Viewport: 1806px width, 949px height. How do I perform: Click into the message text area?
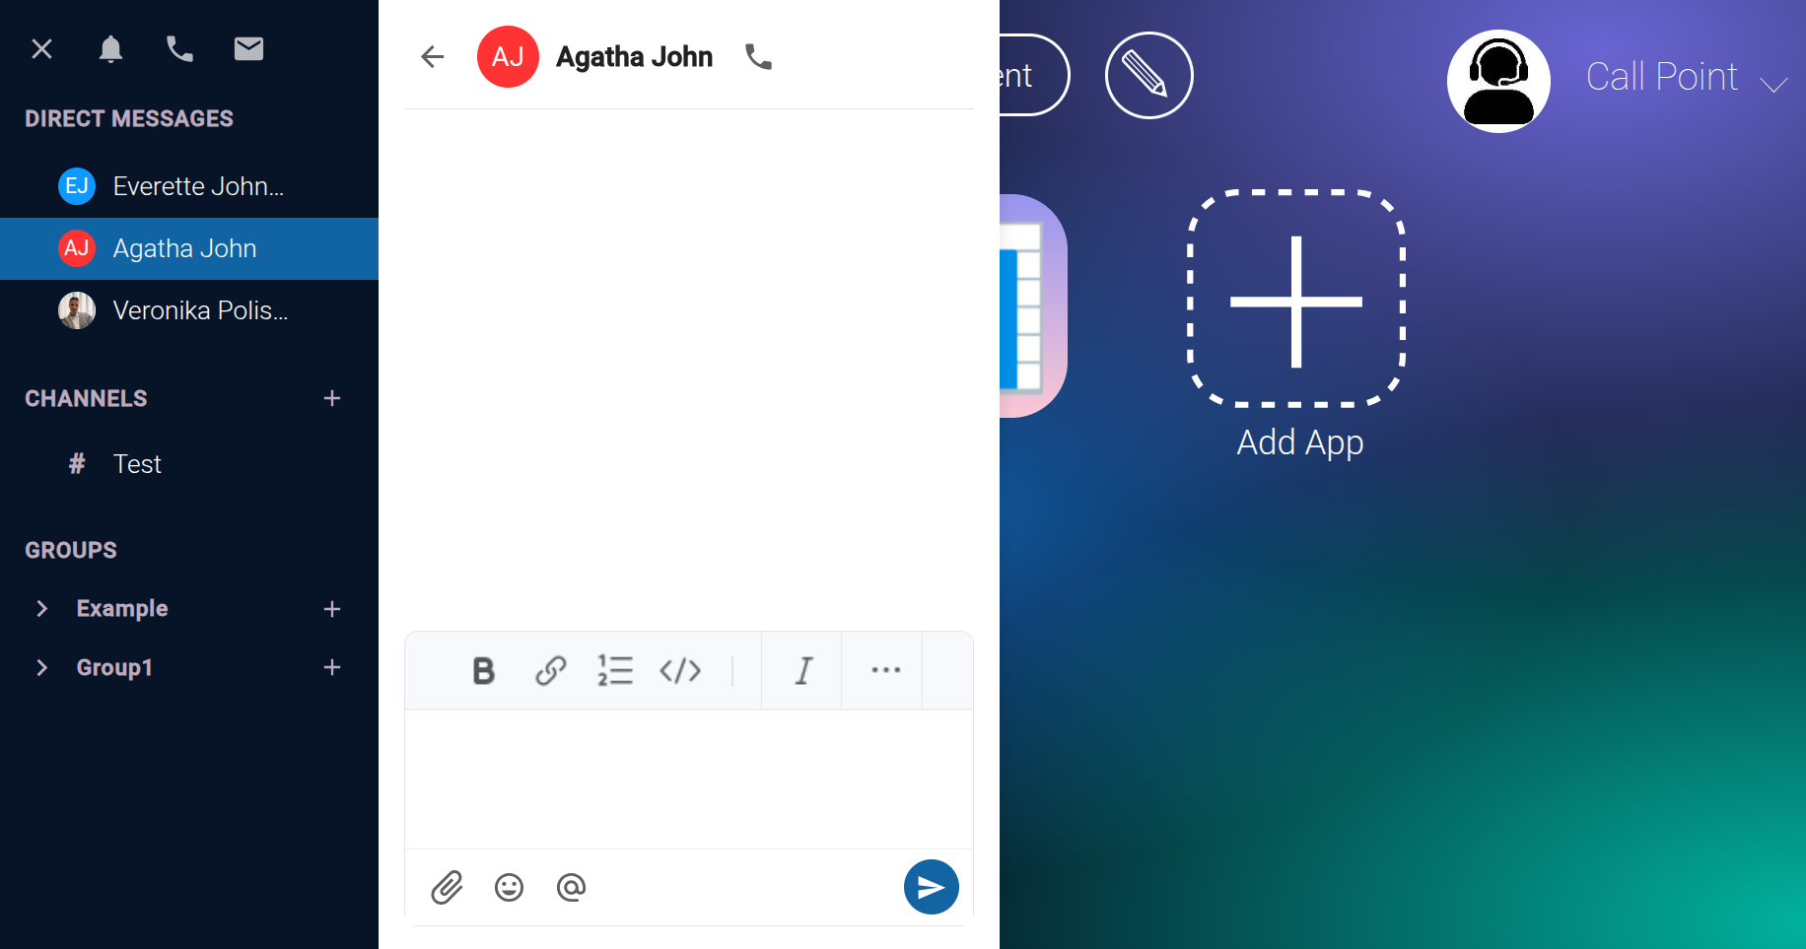tap(689, 780)
